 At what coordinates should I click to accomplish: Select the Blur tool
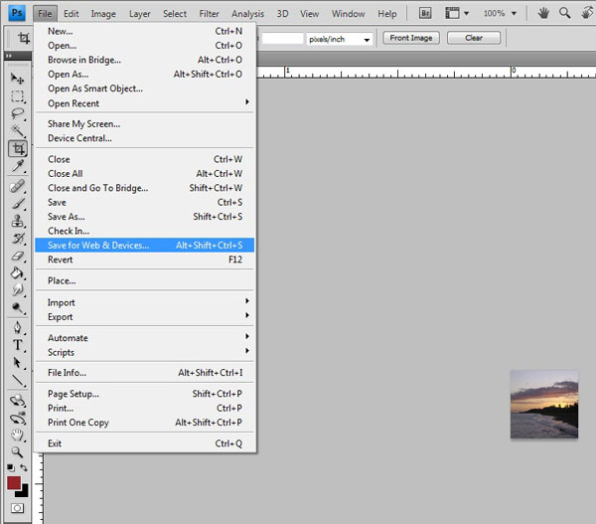click(x=18, y=290)
